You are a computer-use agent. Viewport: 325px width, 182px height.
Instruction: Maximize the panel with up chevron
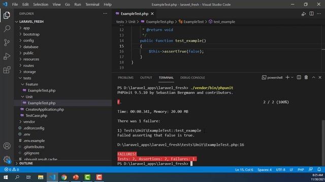click(314, 77)
